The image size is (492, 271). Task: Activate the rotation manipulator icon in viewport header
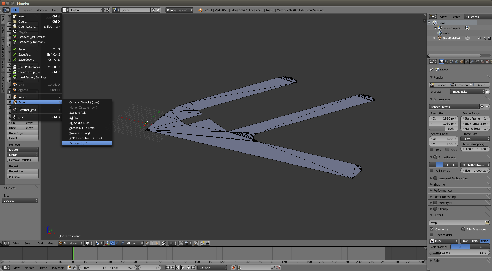point(117,243)
